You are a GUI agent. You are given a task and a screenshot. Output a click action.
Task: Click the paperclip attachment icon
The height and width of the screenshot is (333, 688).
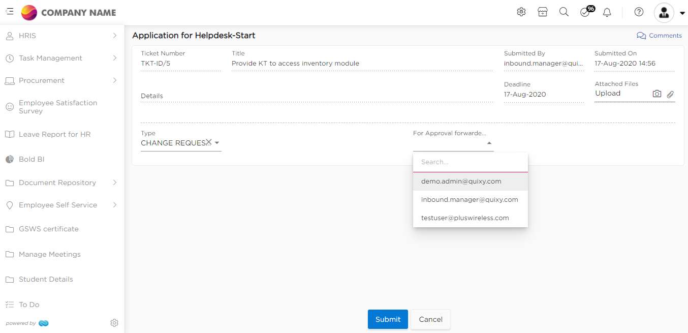pos(670,94)
